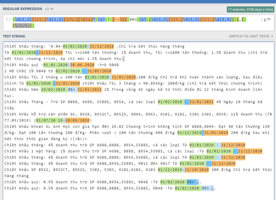Screen dimensions: 276x200
Task: Focus the regular expression input field
Action: coord(139,23)
